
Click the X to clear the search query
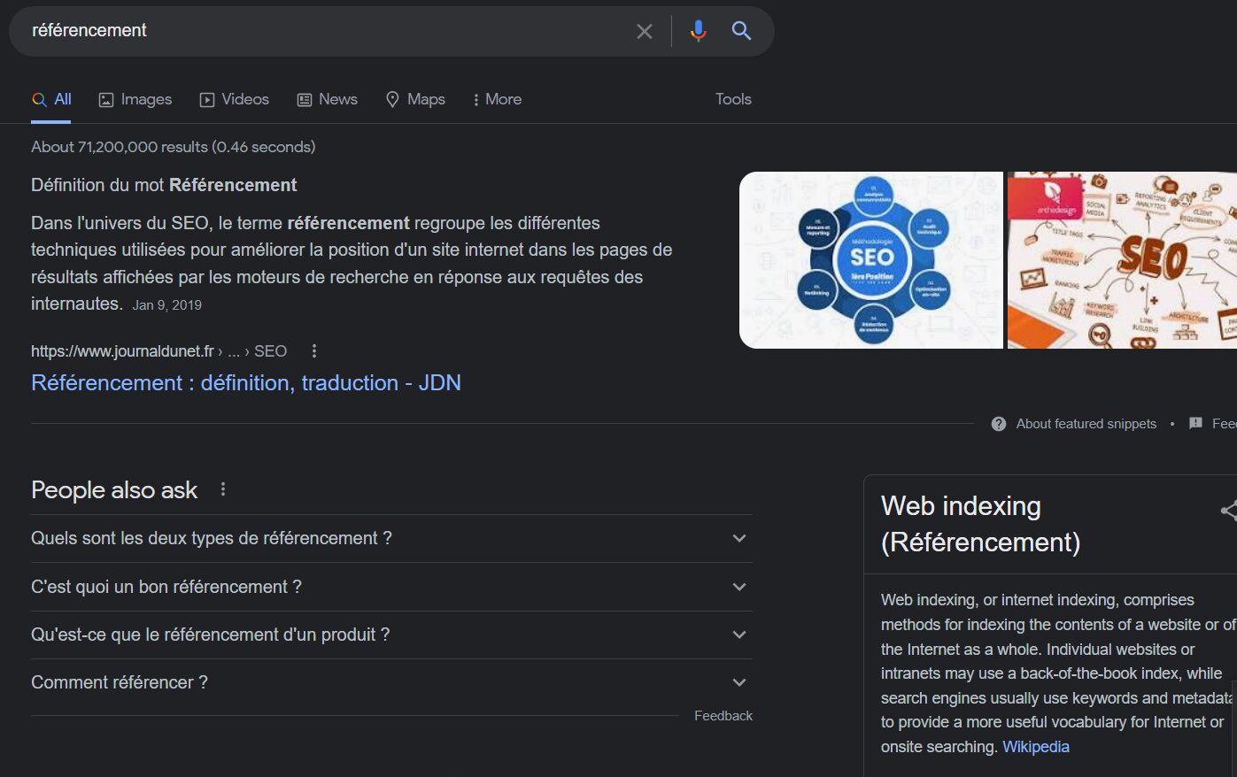[645, 31]
